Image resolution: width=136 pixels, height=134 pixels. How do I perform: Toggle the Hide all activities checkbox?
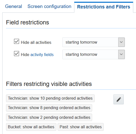tap(17, 41)
